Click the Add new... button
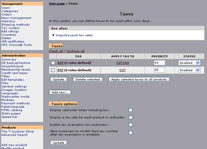The height and width of the screenshot is (149, 207). (x=60, y=92)
